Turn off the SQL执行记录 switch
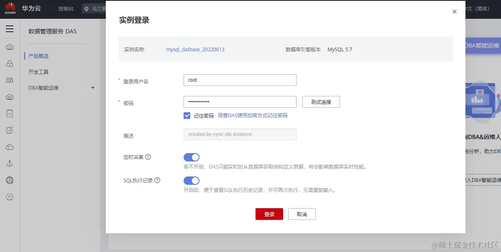Image resolution: width=501 pixels, height=252 pixels. [x=192, y=181]
